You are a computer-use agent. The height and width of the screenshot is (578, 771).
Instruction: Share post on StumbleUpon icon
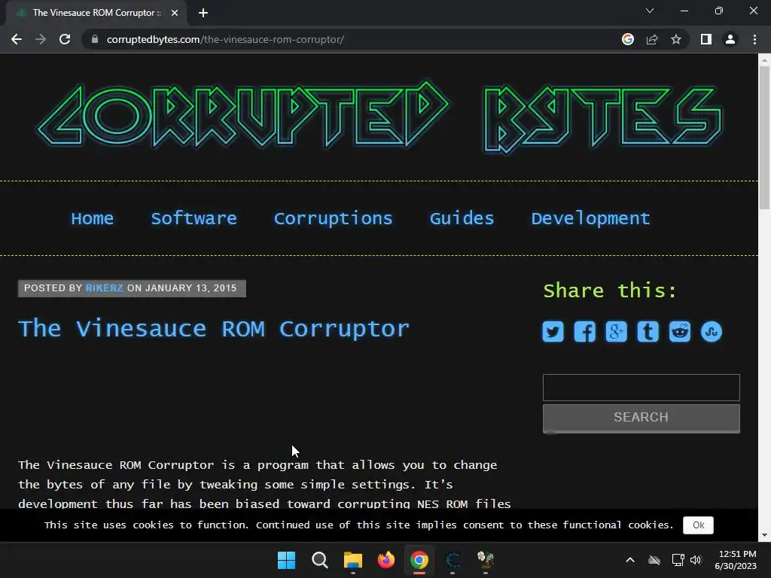tap(712, 332)
